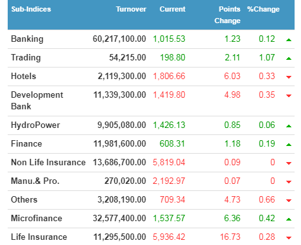Click the red down arrow in Others row
The height and width of the screenshot is (245, 301).
[289, 201]
